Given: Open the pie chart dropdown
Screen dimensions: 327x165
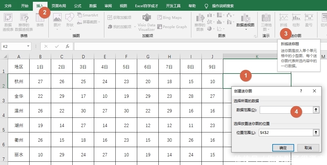Looking at the screenshot, I should pos(210,29).
